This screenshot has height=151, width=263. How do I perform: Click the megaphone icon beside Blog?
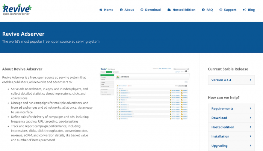pyautogui.click(x=245, y=10)
